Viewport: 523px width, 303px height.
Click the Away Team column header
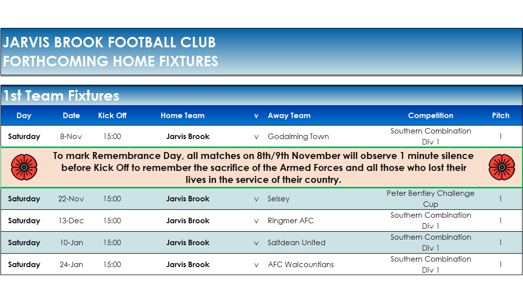289,116
